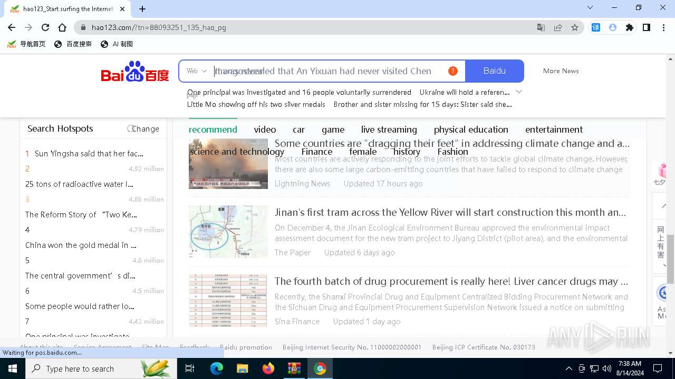Switch to the physical education tab
Image resolution: width=675 pixels, height=379 pixels.
471,129
